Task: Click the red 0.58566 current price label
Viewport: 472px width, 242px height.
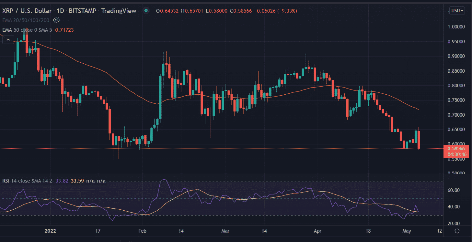Action: coord(456,149)
